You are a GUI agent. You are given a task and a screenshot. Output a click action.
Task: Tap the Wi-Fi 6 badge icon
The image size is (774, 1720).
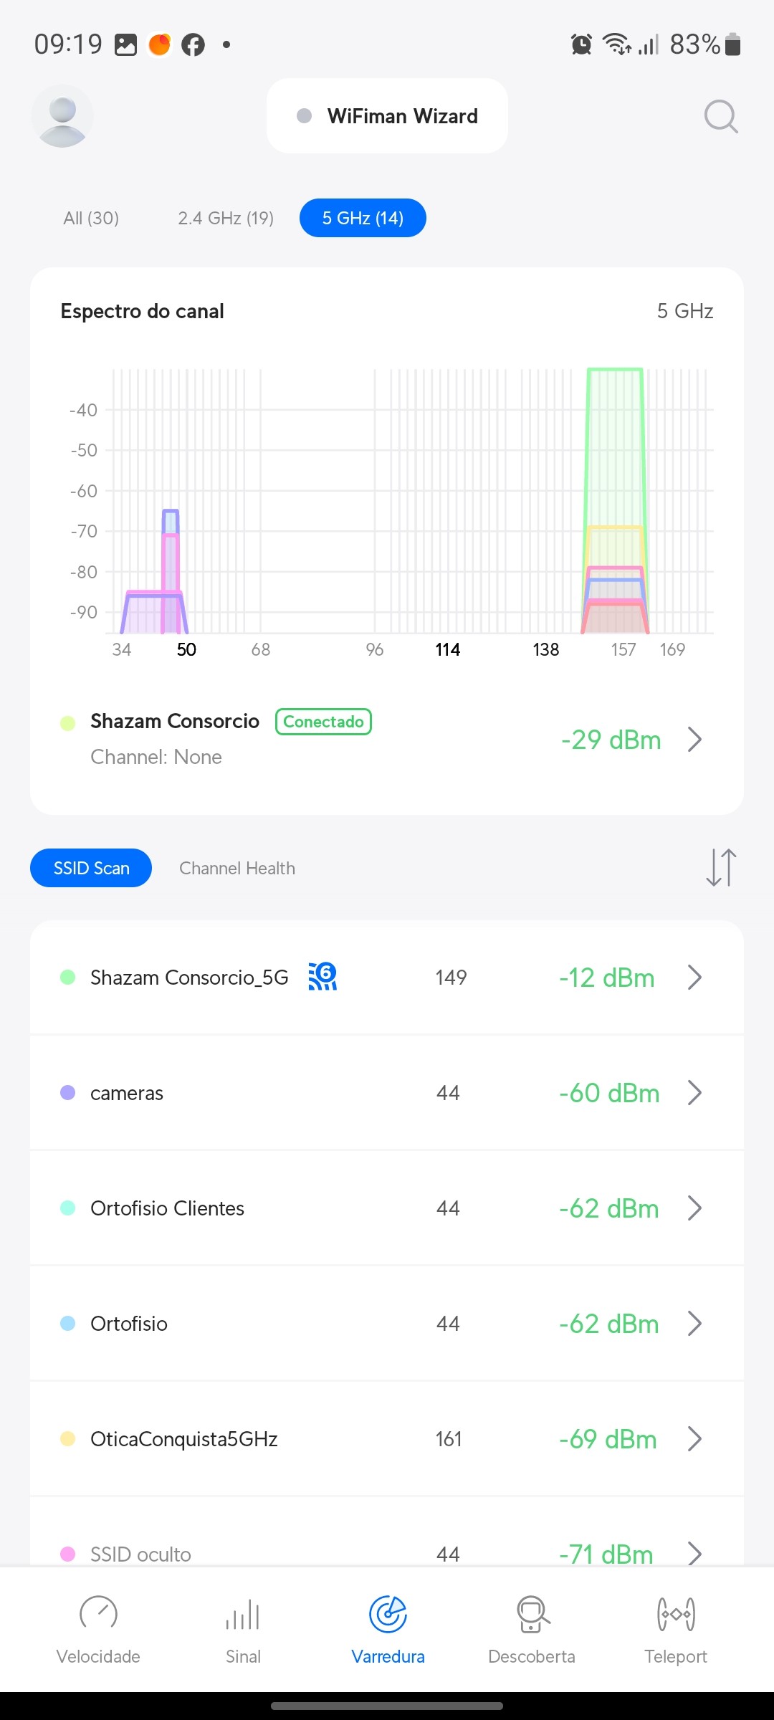coord(322,976)
